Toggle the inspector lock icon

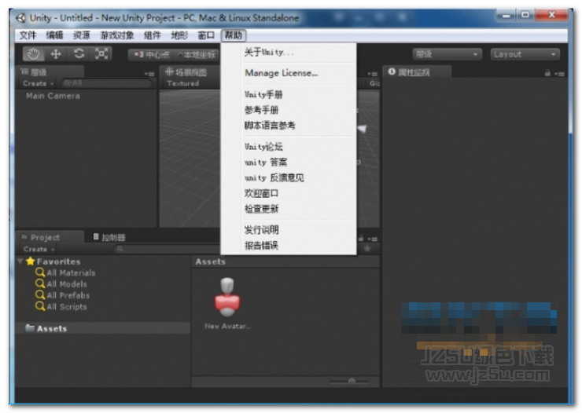tap(547, 73)
